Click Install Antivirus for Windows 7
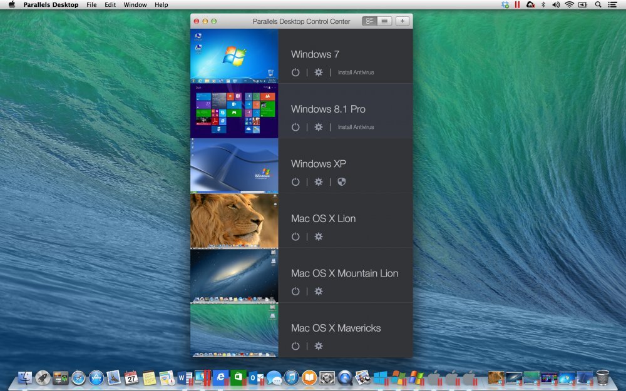This screenshot has width=626, height=391. [357, 72]
